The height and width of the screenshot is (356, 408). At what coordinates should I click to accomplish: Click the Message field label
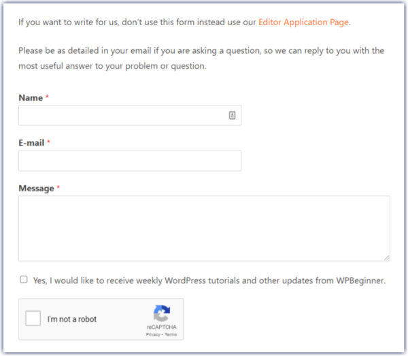[36, 189]
